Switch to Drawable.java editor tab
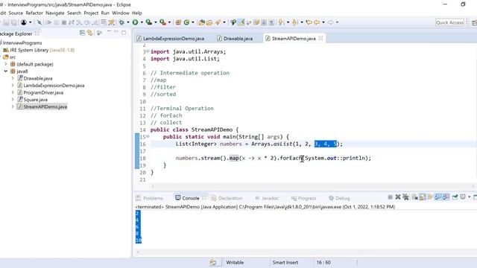 click(x=235, y=39)
